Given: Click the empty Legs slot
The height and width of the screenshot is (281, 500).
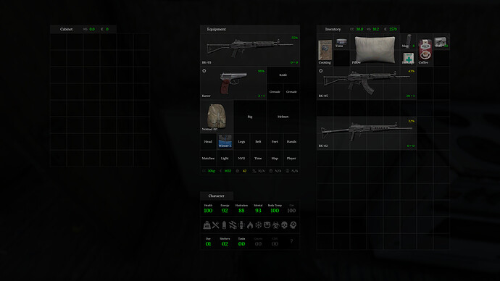Looking at the screenshot, I should 241,141.
